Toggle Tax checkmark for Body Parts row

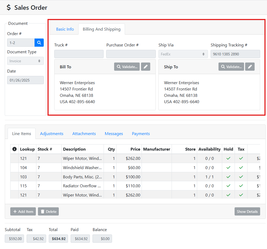(241, 177)
